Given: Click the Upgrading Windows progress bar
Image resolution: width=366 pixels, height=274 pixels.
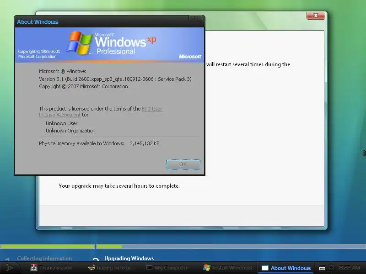Looking at the screenshot, I should pos(231,246).
